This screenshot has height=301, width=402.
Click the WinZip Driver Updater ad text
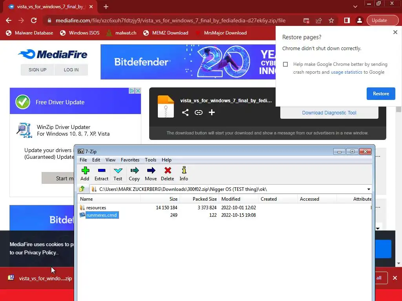pyautogui.click(x=73, y=130)
